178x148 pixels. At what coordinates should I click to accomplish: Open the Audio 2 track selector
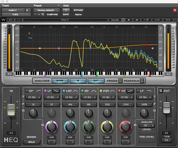tap(13, 10)
